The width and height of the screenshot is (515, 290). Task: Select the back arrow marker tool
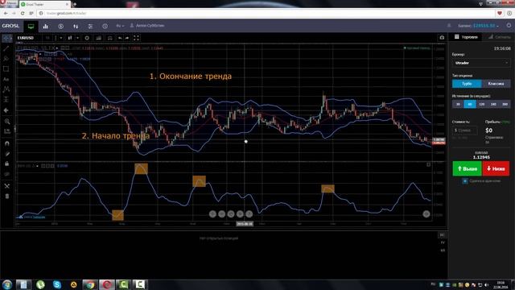point(6,110)
